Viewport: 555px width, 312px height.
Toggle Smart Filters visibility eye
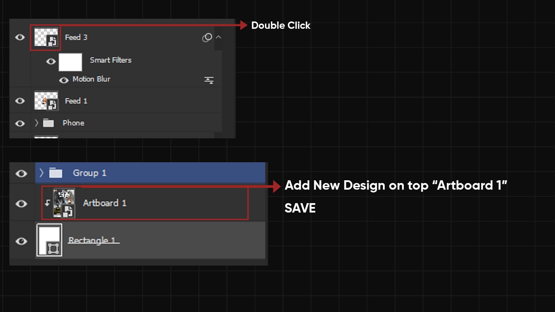[x=51, y=61]
